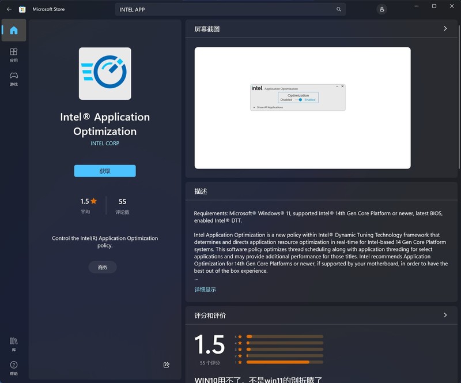
Task: Click the search magnifier icon
Action: coord(339,9)
